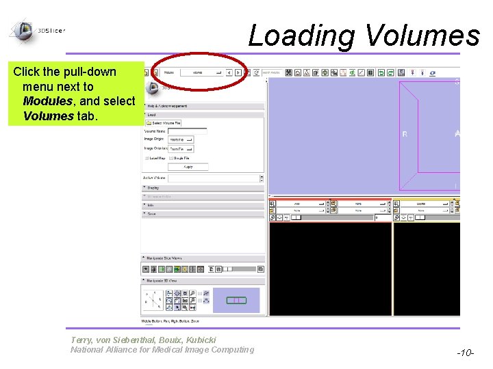Screen dimensions: 493x369
Task: Open Image Orientation From File dropdown
Action: (x=181, y=149)
